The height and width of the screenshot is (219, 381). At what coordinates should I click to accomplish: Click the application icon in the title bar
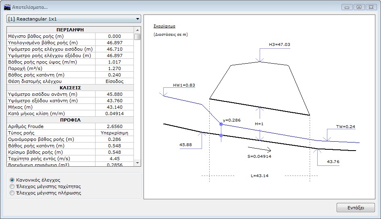(x=7, y=7)
